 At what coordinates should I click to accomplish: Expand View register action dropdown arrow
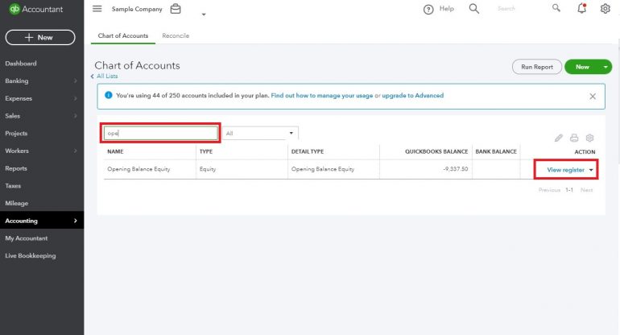point(592,170)
